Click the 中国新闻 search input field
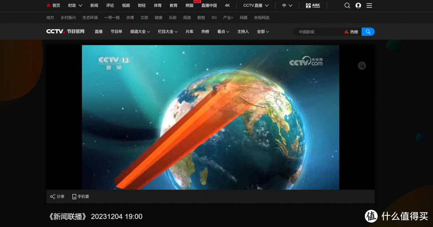 (318, 32)
